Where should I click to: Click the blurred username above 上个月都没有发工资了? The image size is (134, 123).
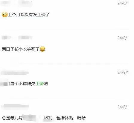point(16,3)
